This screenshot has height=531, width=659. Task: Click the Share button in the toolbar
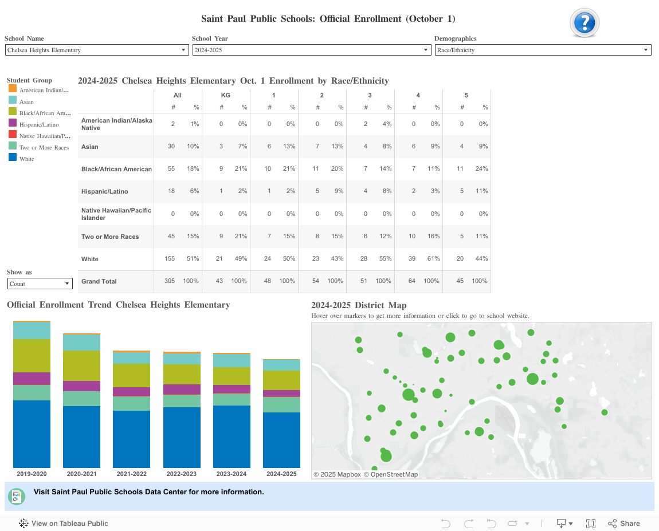click(x=624, y=523)
